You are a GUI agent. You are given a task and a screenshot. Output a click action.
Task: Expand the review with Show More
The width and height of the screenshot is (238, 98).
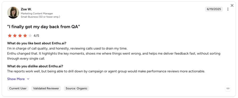point(16,79)
